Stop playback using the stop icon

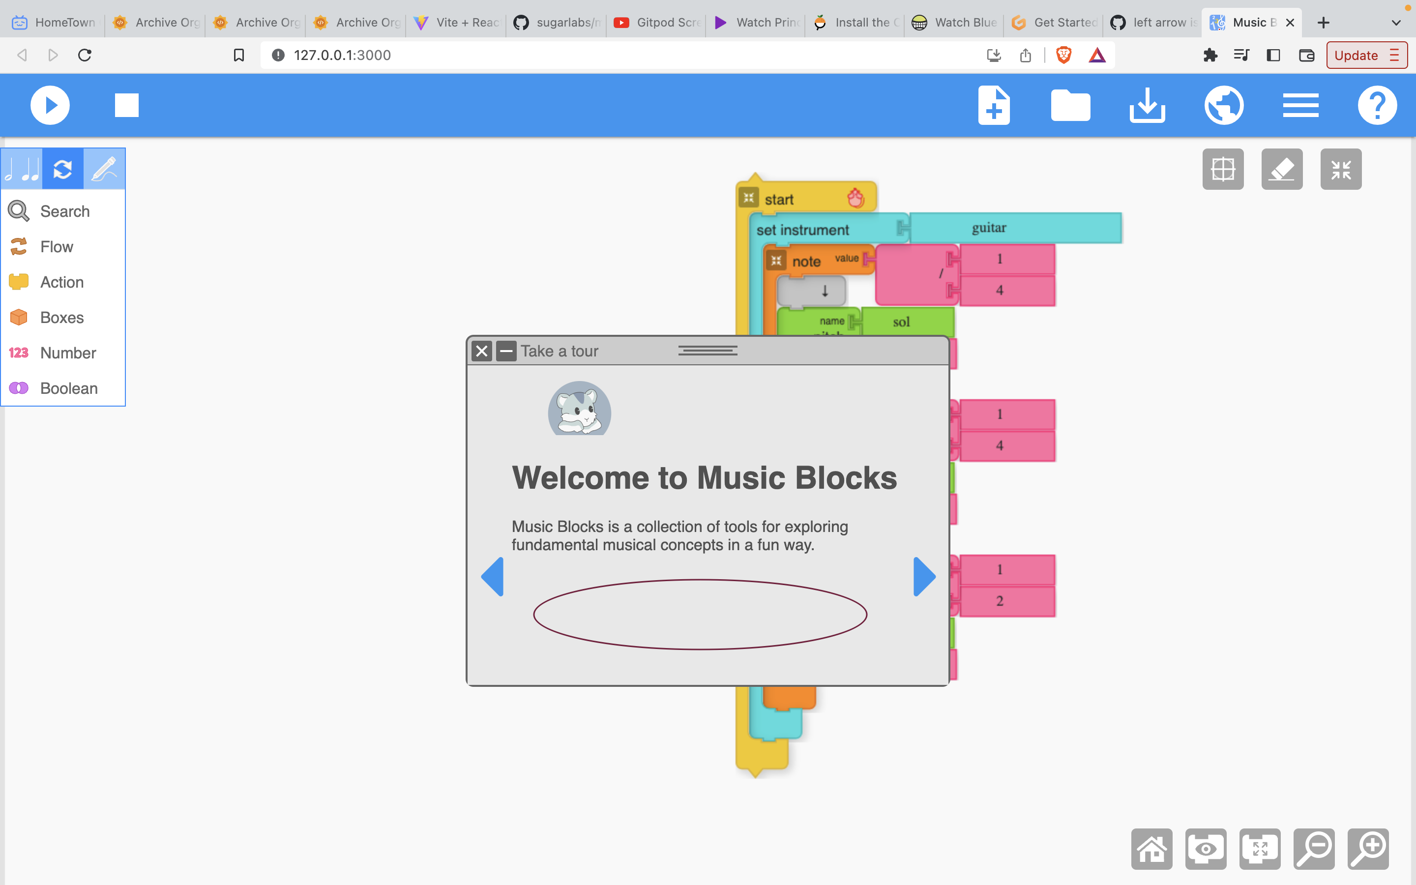point(126,105)
